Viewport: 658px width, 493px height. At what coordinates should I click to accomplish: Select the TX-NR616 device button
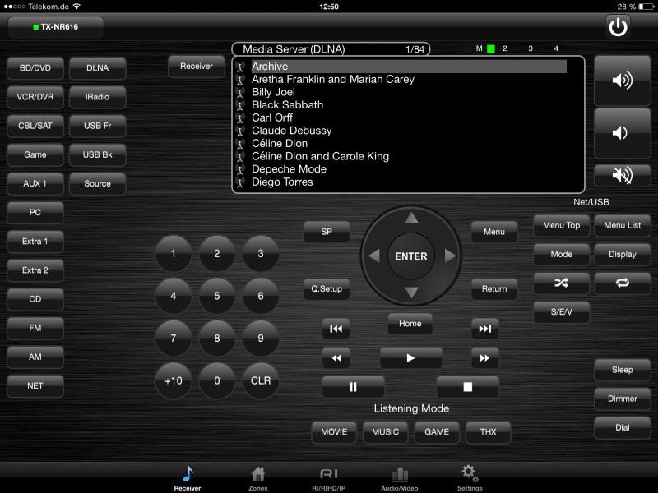coord(55,27)
